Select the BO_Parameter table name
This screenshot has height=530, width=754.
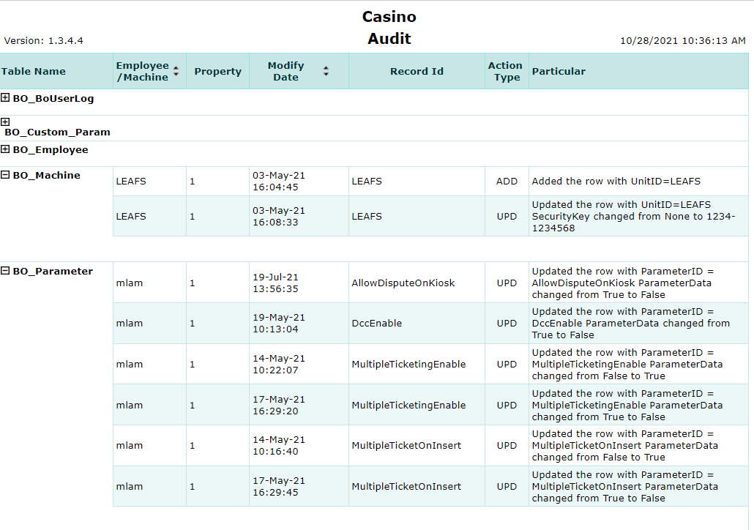53,272
